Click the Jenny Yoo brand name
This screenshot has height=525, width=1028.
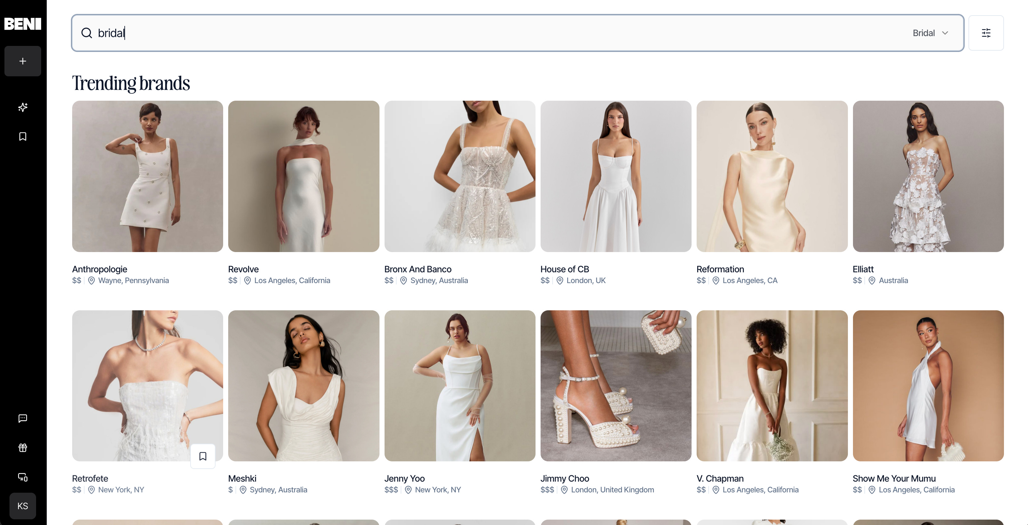click(404, 478)
